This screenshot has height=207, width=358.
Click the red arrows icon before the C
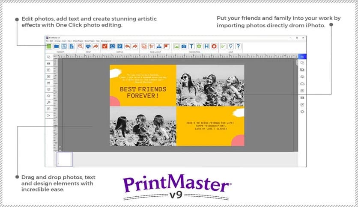click(105, 46)
